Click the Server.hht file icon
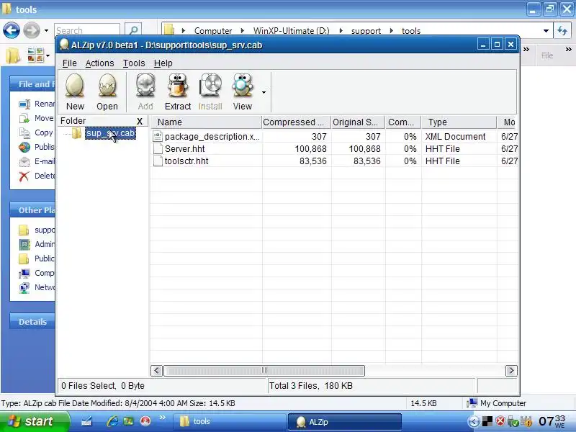 (x=158, y=149)
